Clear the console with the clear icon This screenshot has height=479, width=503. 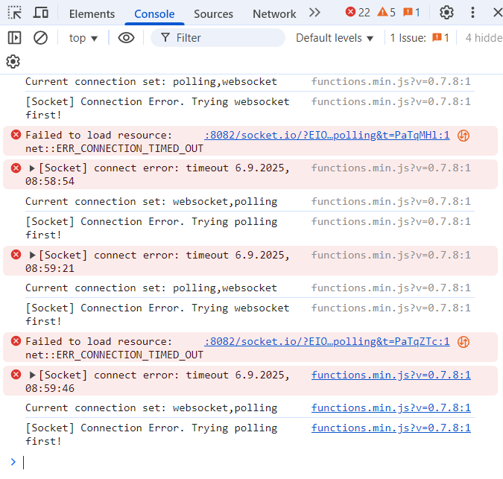coord(41,37)
